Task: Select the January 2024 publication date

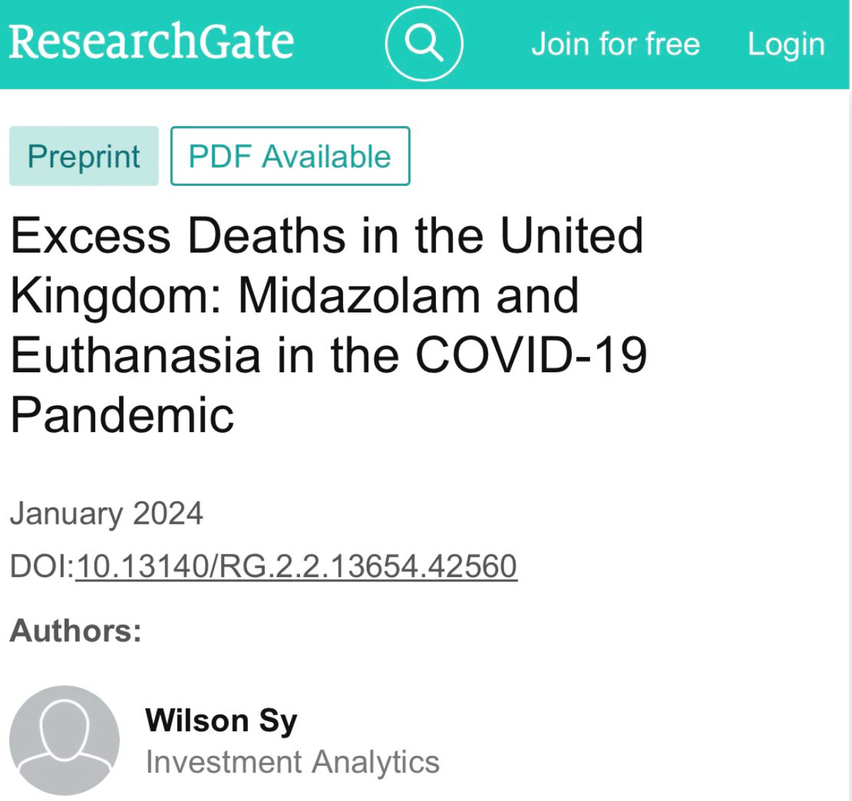Action: coord(107,513)
